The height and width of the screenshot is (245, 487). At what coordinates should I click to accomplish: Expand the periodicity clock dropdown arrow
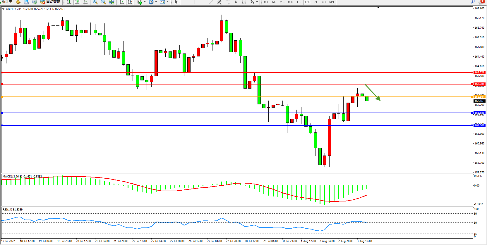[156, 2]
